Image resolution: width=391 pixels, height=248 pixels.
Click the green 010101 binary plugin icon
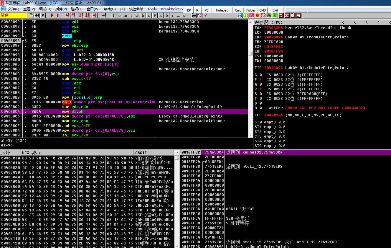269,15
